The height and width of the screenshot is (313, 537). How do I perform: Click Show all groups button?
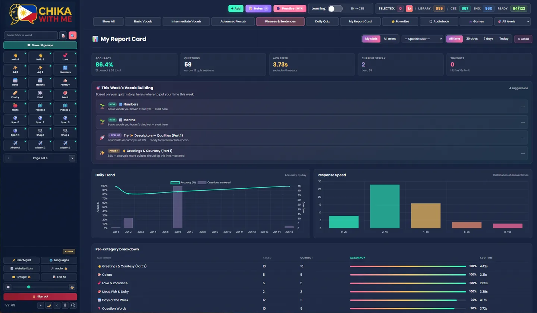pos(40,45)
